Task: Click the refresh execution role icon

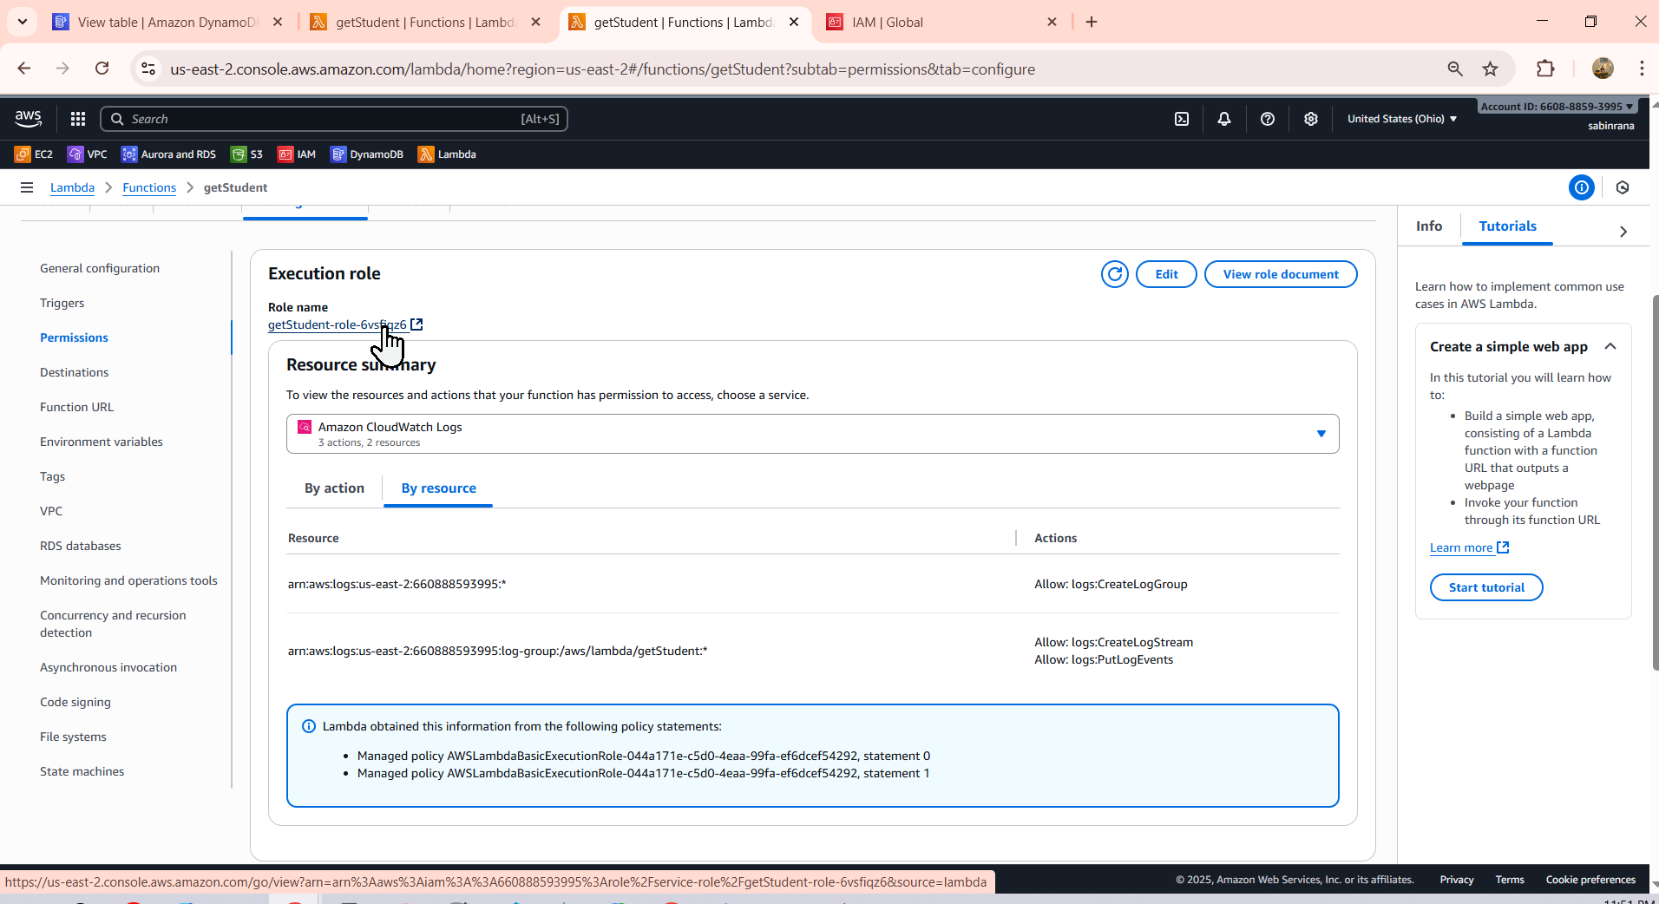Action: click(1115, 274)
